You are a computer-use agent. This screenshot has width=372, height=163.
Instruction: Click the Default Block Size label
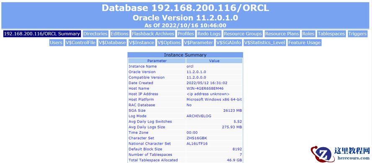(x=145, y=149)
